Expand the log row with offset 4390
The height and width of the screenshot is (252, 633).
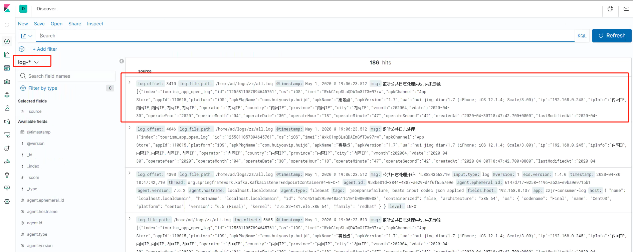coord(130,173)
